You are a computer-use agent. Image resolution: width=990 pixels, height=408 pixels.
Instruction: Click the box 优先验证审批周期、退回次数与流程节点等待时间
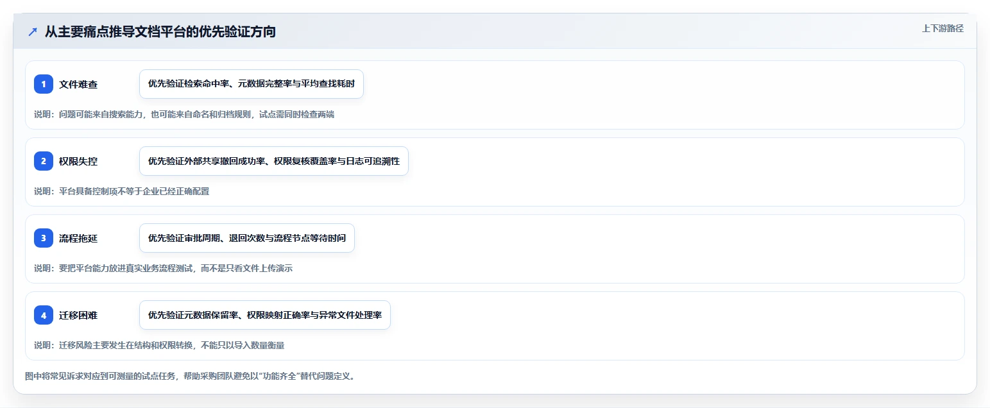[x=247, y=238]
